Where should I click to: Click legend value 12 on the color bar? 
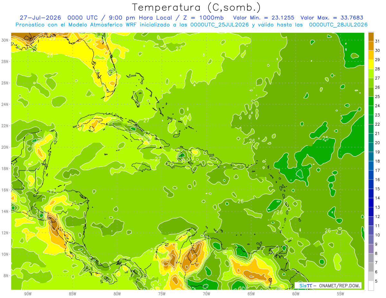tap(377, 216)
